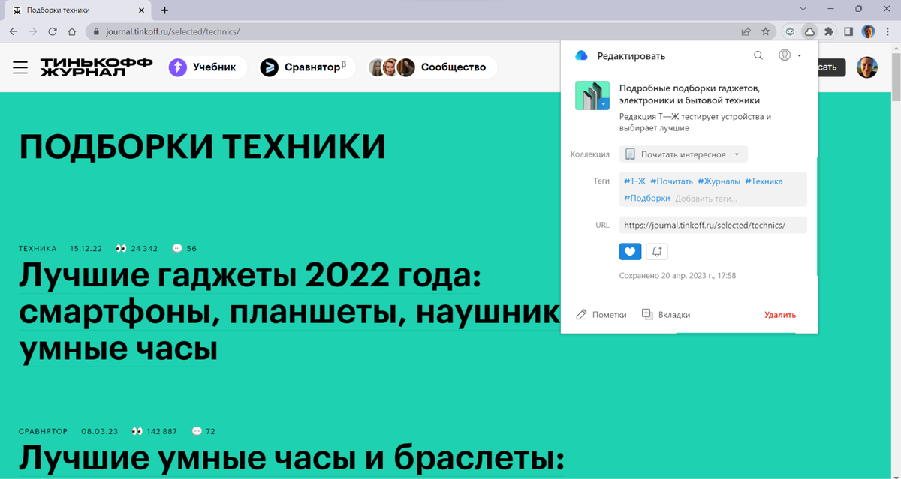Click the address bar URL

coord(172,32)
